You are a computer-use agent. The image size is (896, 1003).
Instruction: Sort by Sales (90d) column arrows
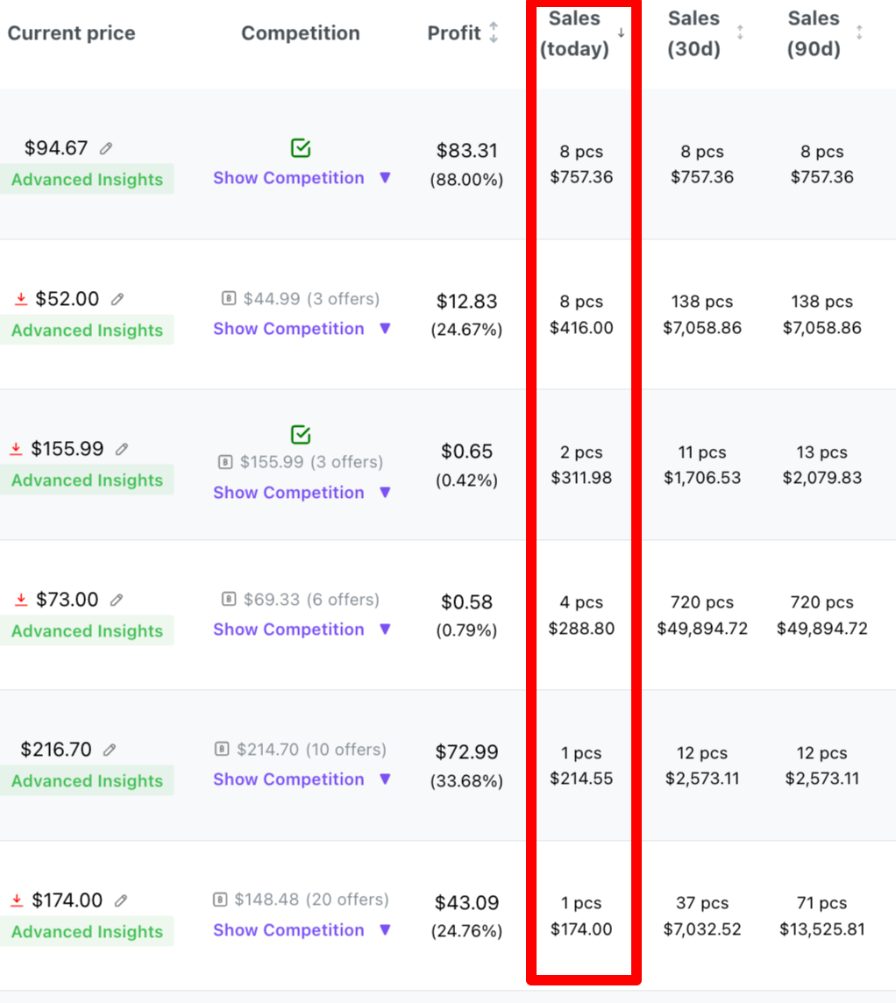tap(859, 32)
